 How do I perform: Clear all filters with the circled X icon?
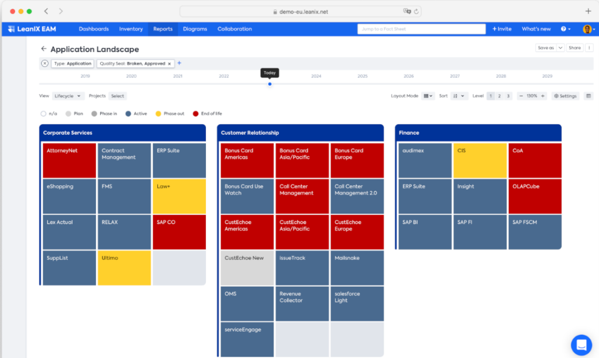(x=44, y=64)
